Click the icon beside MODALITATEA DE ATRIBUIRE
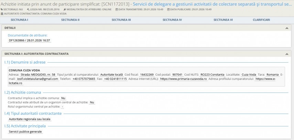This screenshot has width=294, height=140. coord(65,9)
